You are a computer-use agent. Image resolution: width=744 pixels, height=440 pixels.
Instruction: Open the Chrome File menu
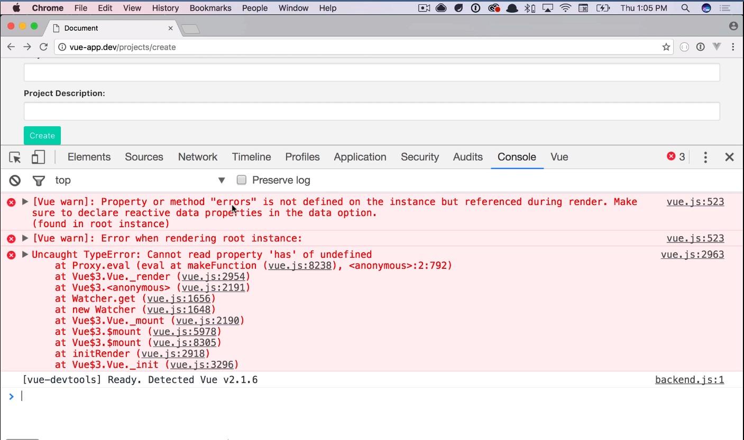81,8
